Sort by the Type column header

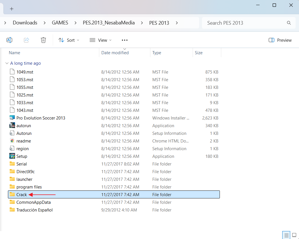pyautogui.click(x=157, y=53)
